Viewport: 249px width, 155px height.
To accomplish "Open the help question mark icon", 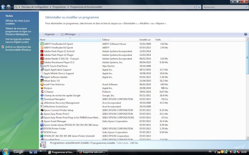I will (246, 34).
